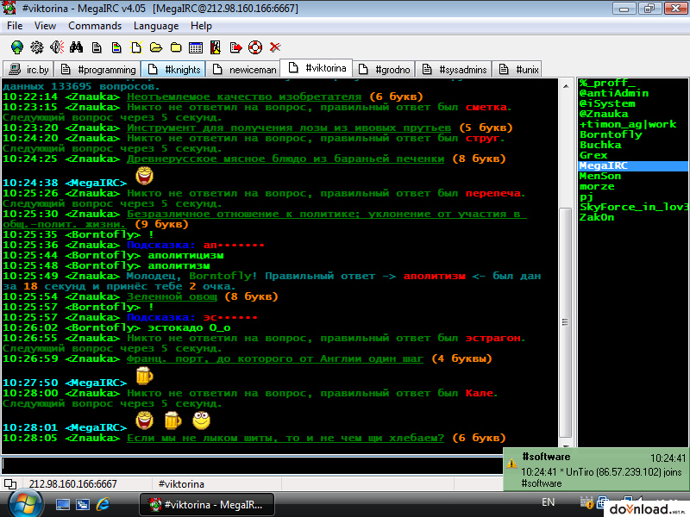The image size is (690, 517).
Task: Click the new sparkling document toolbar icon
Action: pos(136,47)
